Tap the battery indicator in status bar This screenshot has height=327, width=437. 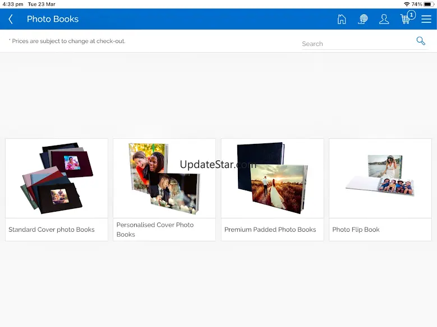point(428,4)
